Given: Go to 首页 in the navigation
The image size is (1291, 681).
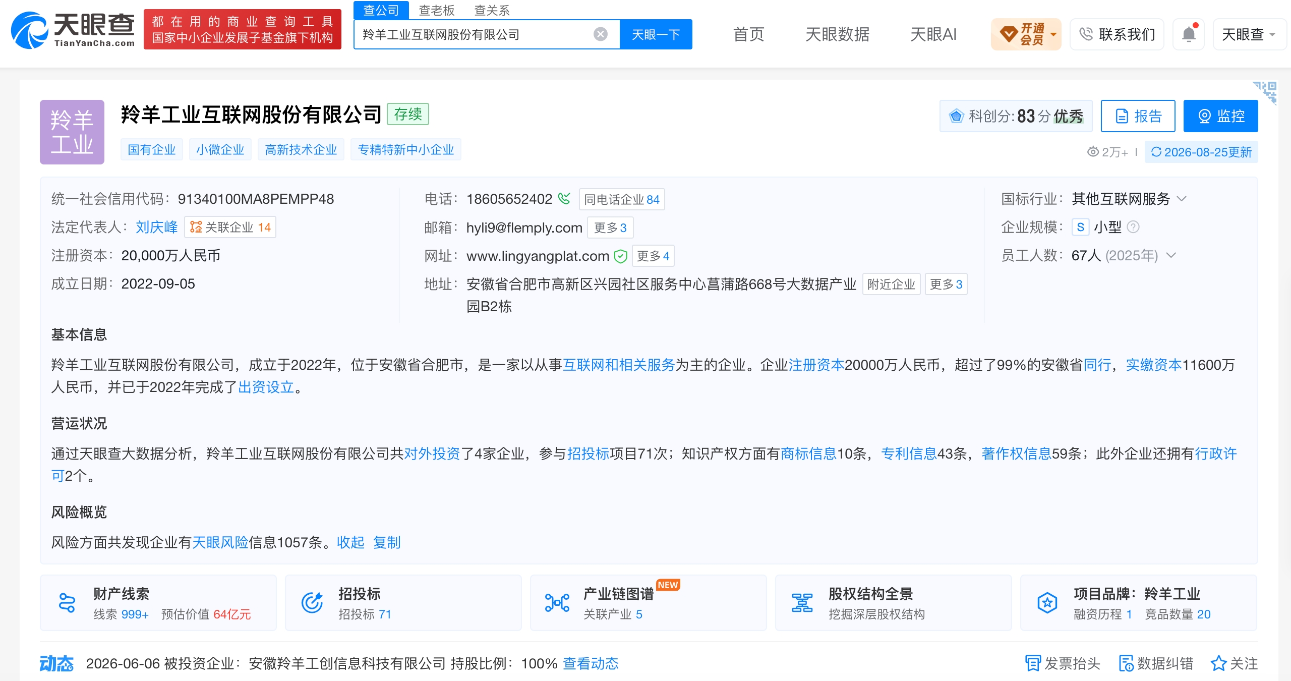Looking at the screenshot, I should pos(748,34).
